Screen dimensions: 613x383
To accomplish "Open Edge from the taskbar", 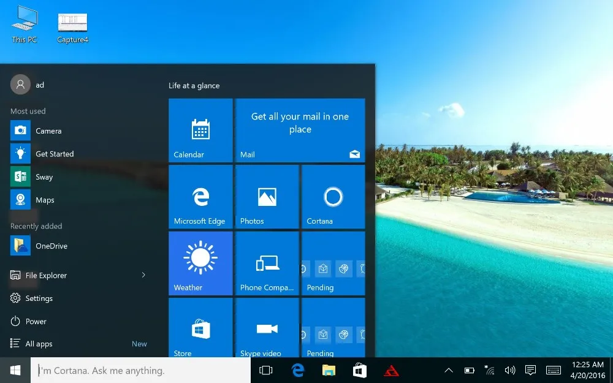I will coord(297,370).
